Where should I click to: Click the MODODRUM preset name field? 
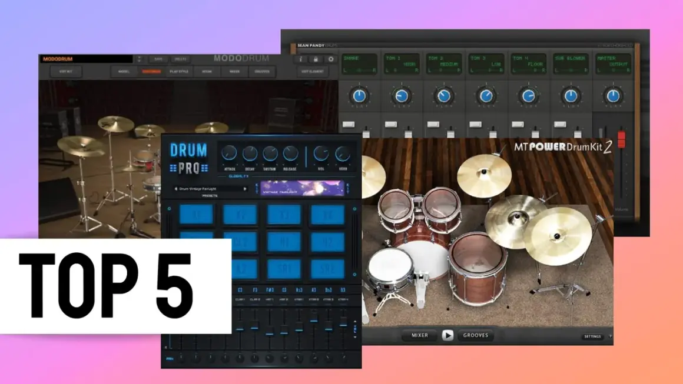86,59
